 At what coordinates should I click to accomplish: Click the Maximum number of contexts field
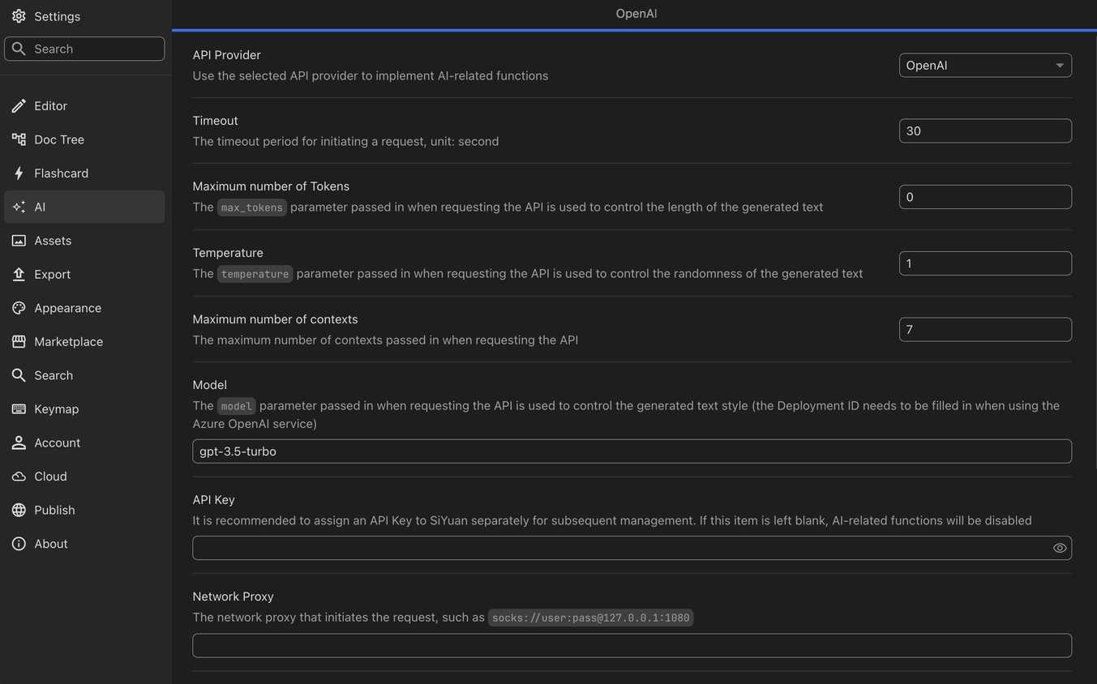985,330
